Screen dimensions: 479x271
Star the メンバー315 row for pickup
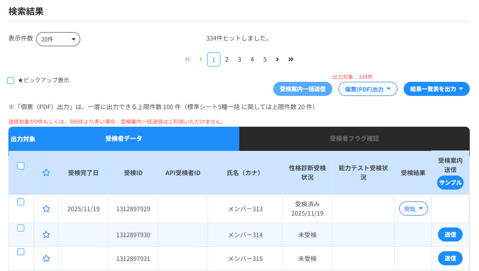tap(46, 258)
